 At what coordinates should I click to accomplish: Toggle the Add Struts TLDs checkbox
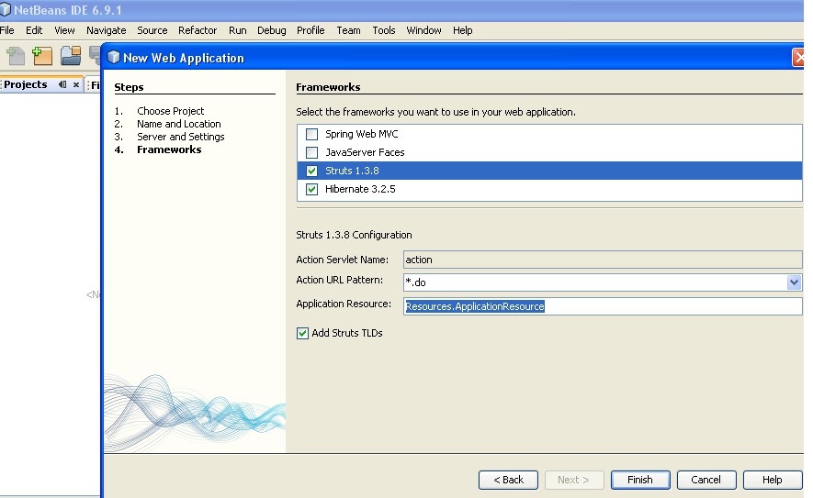302,334
